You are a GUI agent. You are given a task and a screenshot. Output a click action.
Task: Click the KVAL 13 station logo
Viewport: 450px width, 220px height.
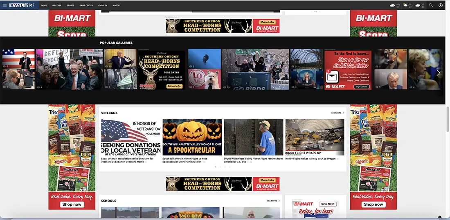(x=22, y=5)
